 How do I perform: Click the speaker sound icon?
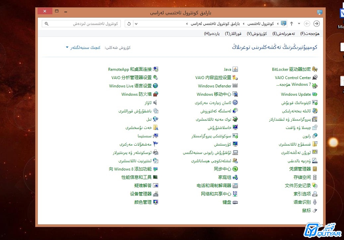click(x=156, y=103)
